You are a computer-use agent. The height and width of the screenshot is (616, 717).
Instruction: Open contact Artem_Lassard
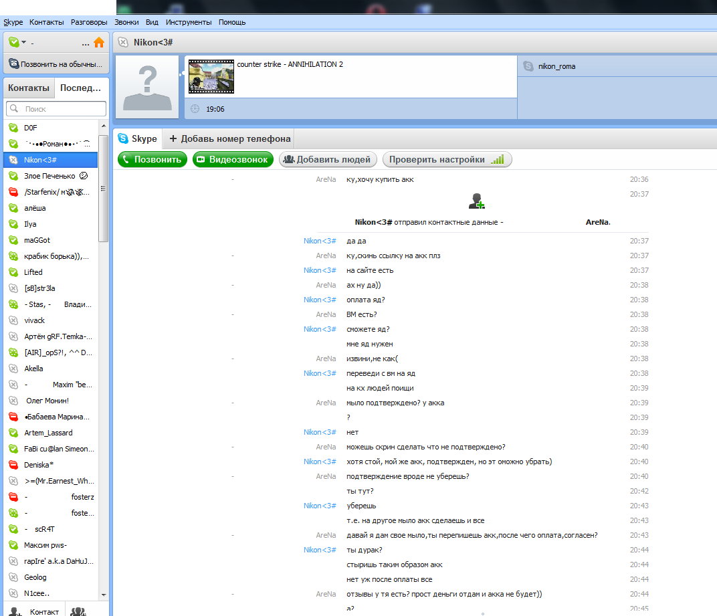coord(50,433)
